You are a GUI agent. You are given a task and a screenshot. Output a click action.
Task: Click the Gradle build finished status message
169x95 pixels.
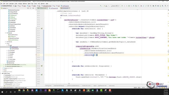coord(15,88)
